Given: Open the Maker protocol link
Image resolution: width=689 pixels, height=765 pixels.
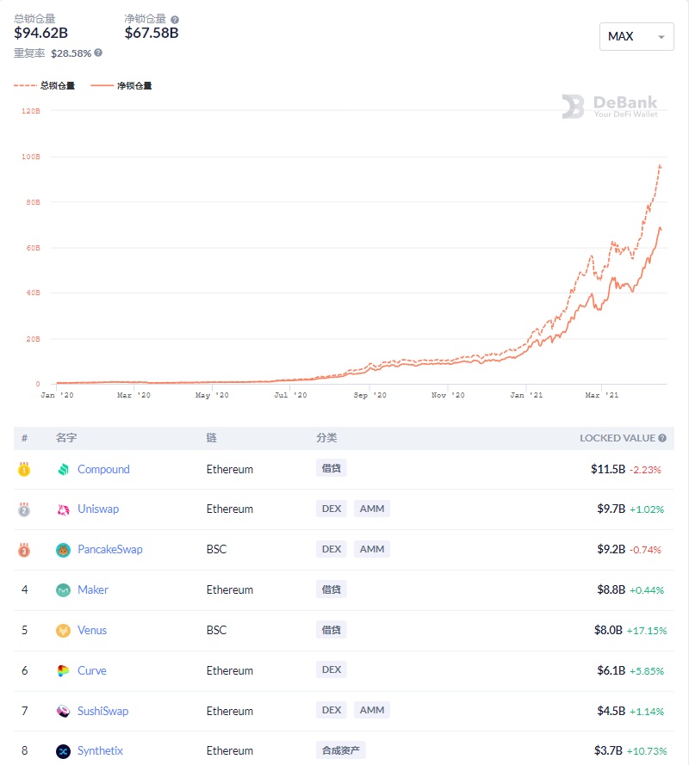Looking at the screenshot, I should click(x=93, y=589).
